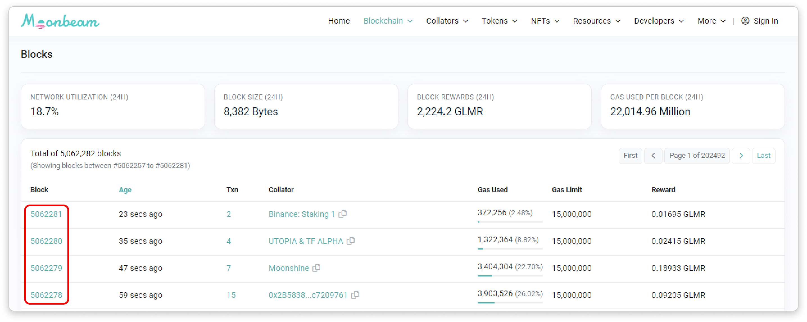This screenshot has width=807, height=322.
Task: View 15 transactions in block 5062278
Action: (x=231, y=295)
